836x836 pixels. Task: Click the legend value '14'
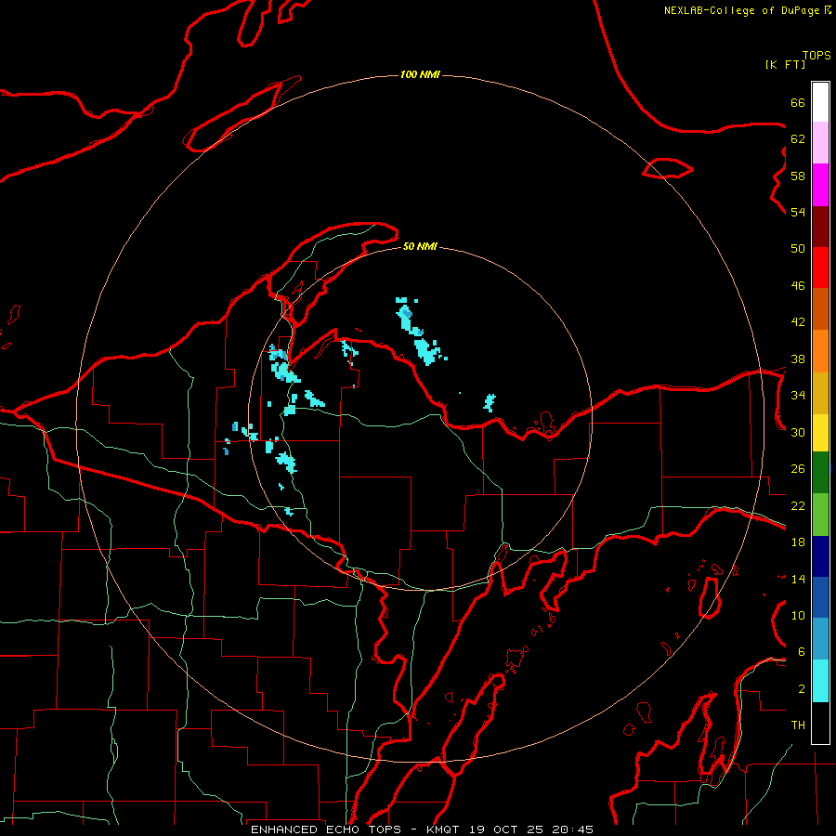[x=798, y=579]
